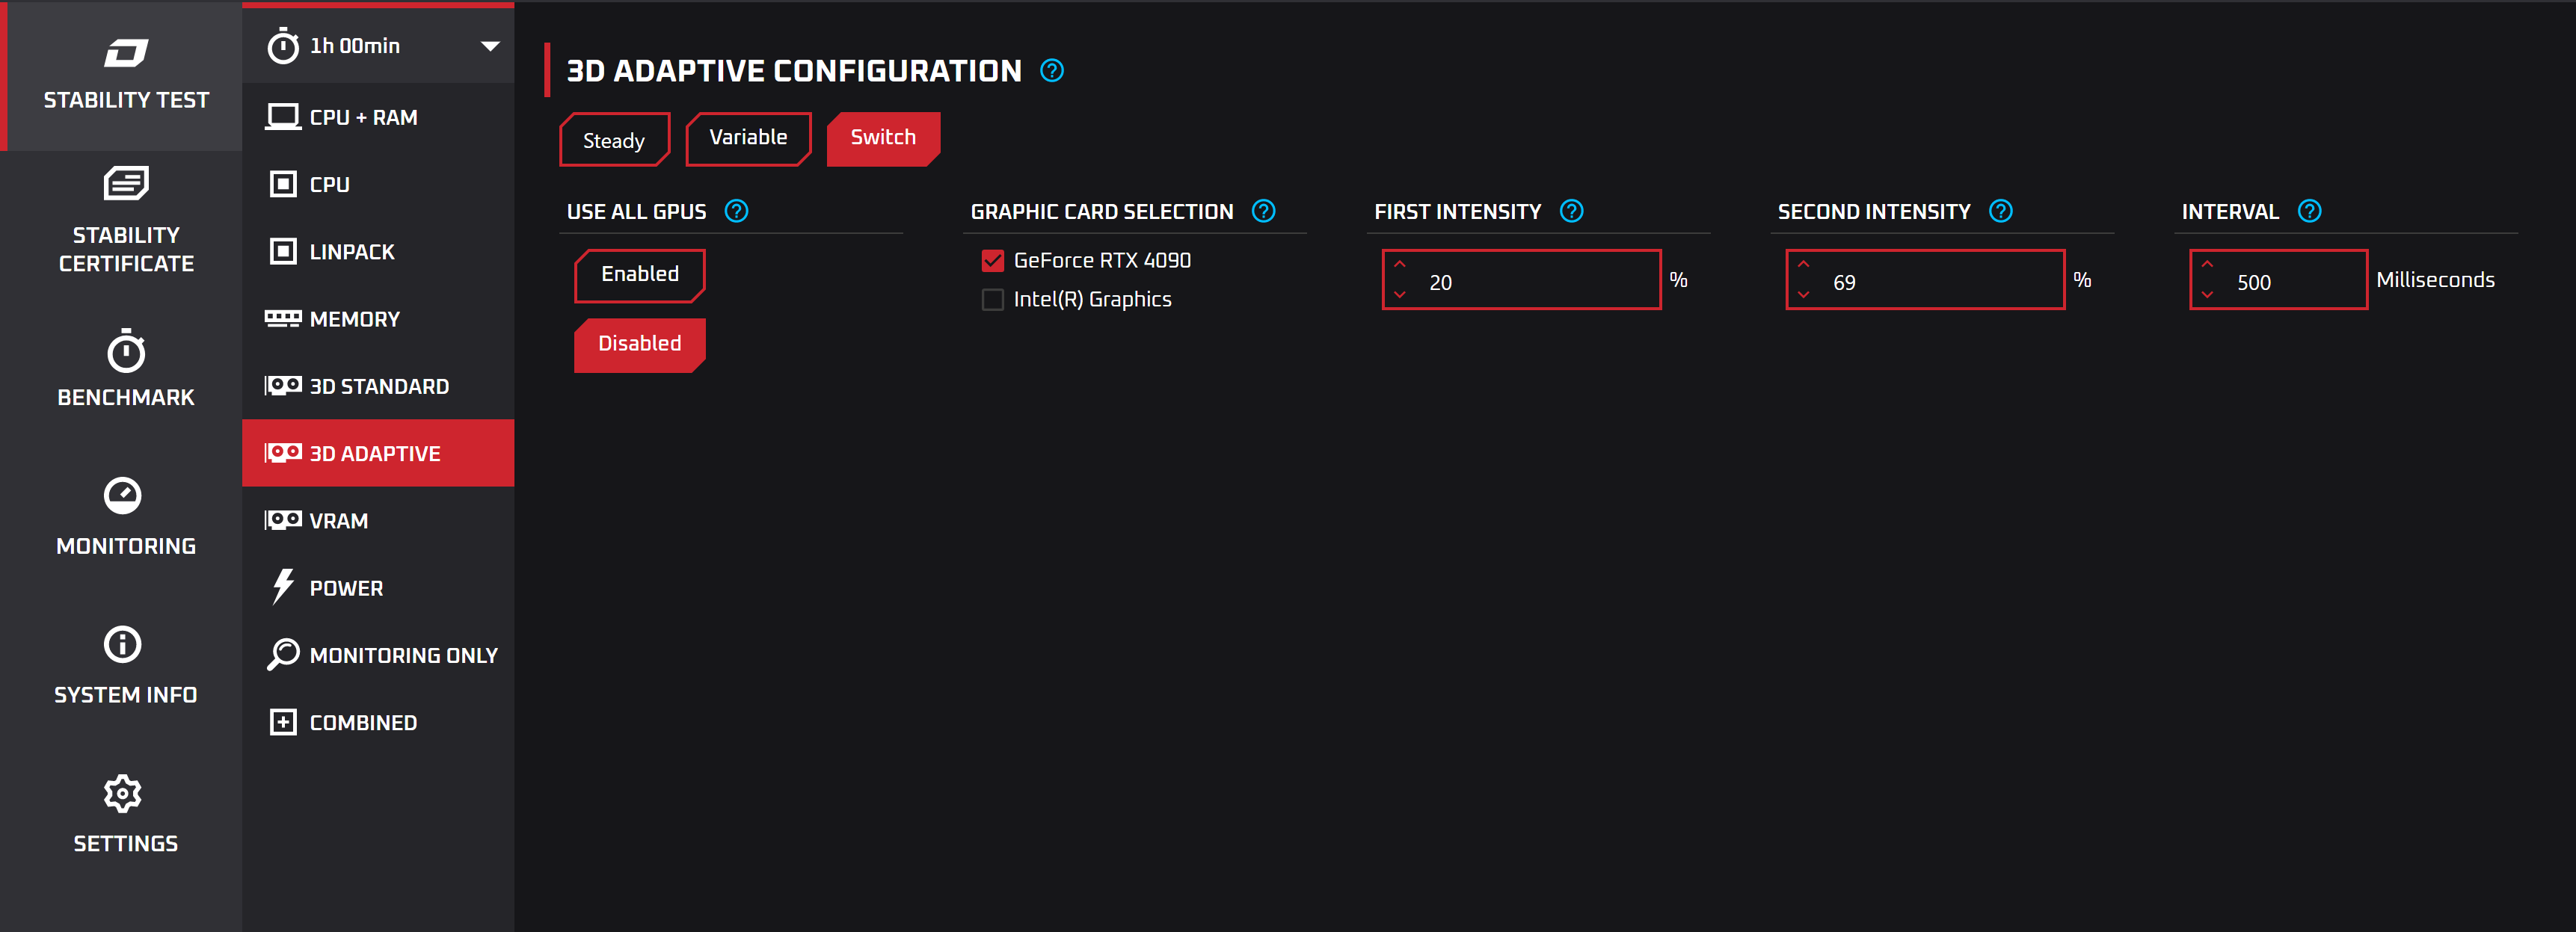Uncheck the GeForce RTX 4090 checkbox

(993, 261)
